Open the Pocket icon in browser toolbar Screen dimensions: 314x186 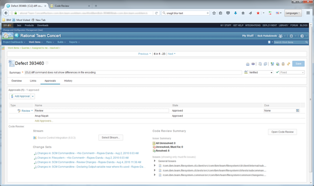coord(228,13)
